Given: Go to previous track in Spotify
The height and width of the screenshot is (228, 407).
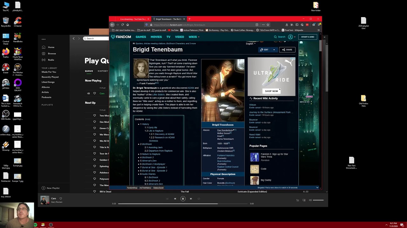Looking at the screenshot, I should click(x=175, y=199).
